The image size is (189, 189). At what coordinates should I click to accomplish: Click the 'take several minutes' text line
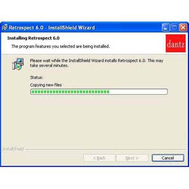pos(49,66)
